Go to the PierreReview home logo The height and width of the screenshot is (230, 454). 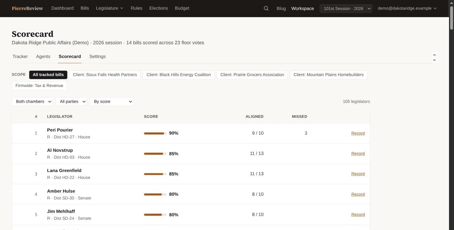coord(27,8)
